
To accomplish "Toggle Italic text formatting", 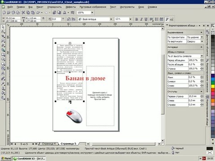I will [x=141, y=19].
